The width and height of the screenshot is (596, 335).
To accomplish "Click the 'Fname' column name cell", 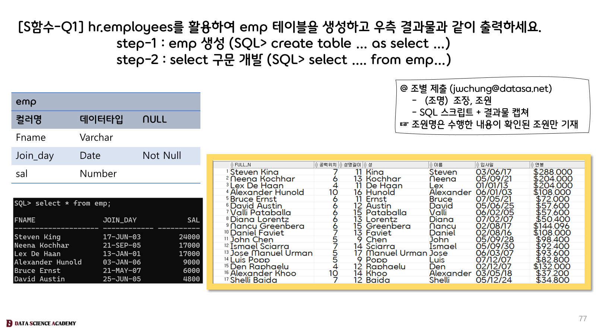I will point(31,138).
